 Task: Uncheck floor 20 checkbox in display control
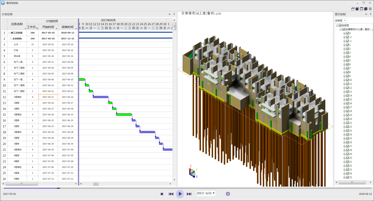(348, 119)
